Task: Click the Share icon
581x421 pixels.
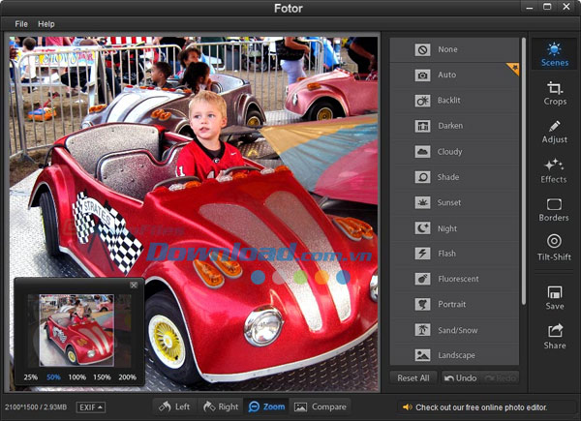Action: pos(555,336)
